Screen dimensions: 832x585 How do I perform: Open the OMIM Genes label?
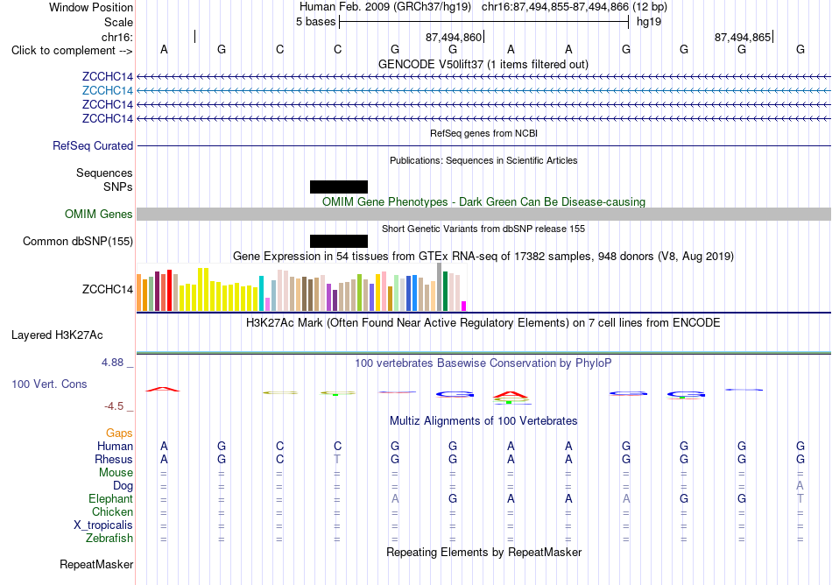(99, 214)
